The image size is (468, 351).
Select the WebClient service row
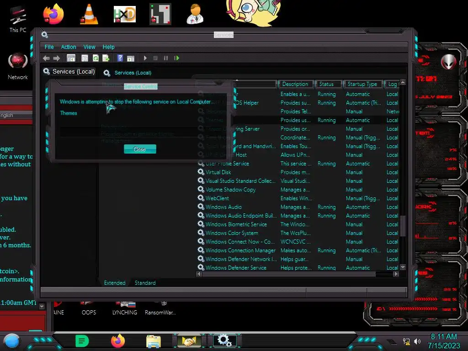click(x=298, y=198)
